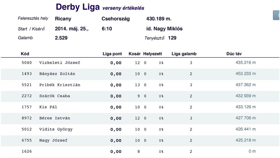
Task: Click the release place Ricany
Action: (63, 19)
